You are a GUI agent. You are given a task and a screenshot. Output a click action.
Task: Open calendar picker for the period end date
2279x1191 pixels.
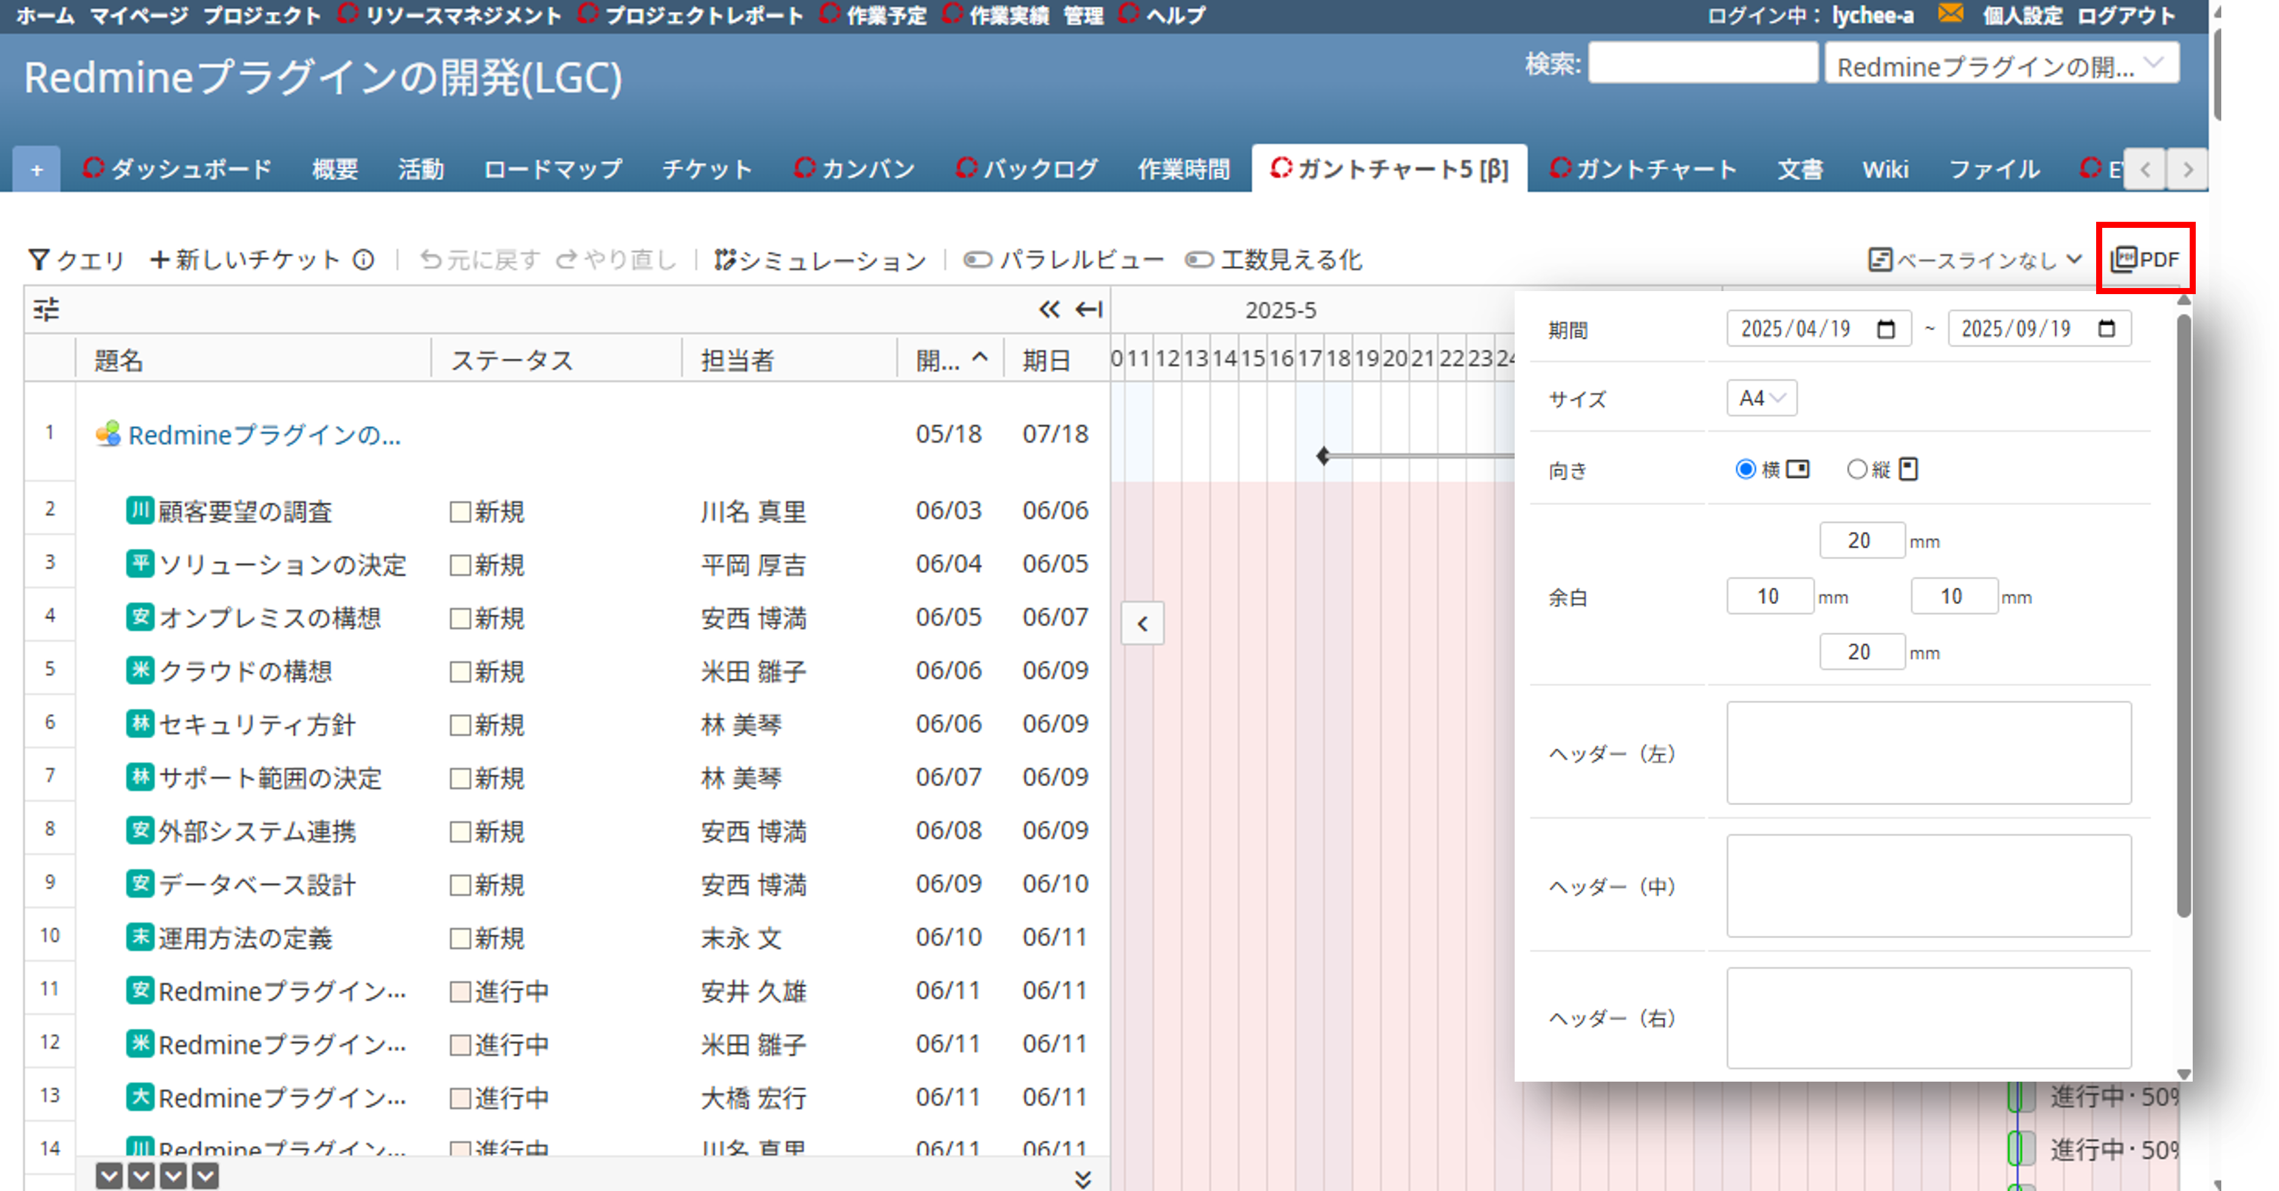(x=2106, y=329)
